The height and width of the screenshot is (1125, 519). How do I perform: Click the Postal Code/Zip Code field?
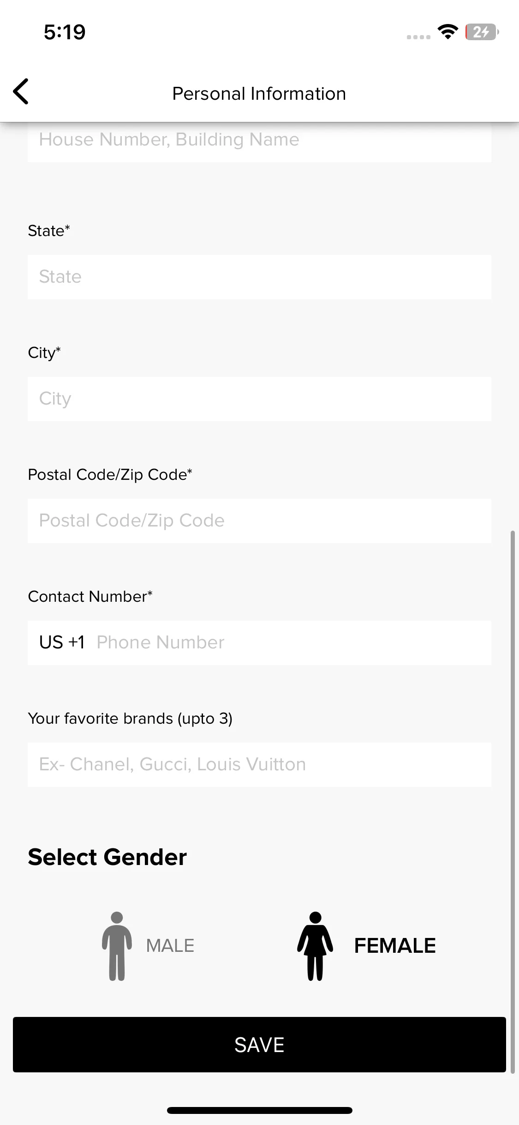[259, 521]
